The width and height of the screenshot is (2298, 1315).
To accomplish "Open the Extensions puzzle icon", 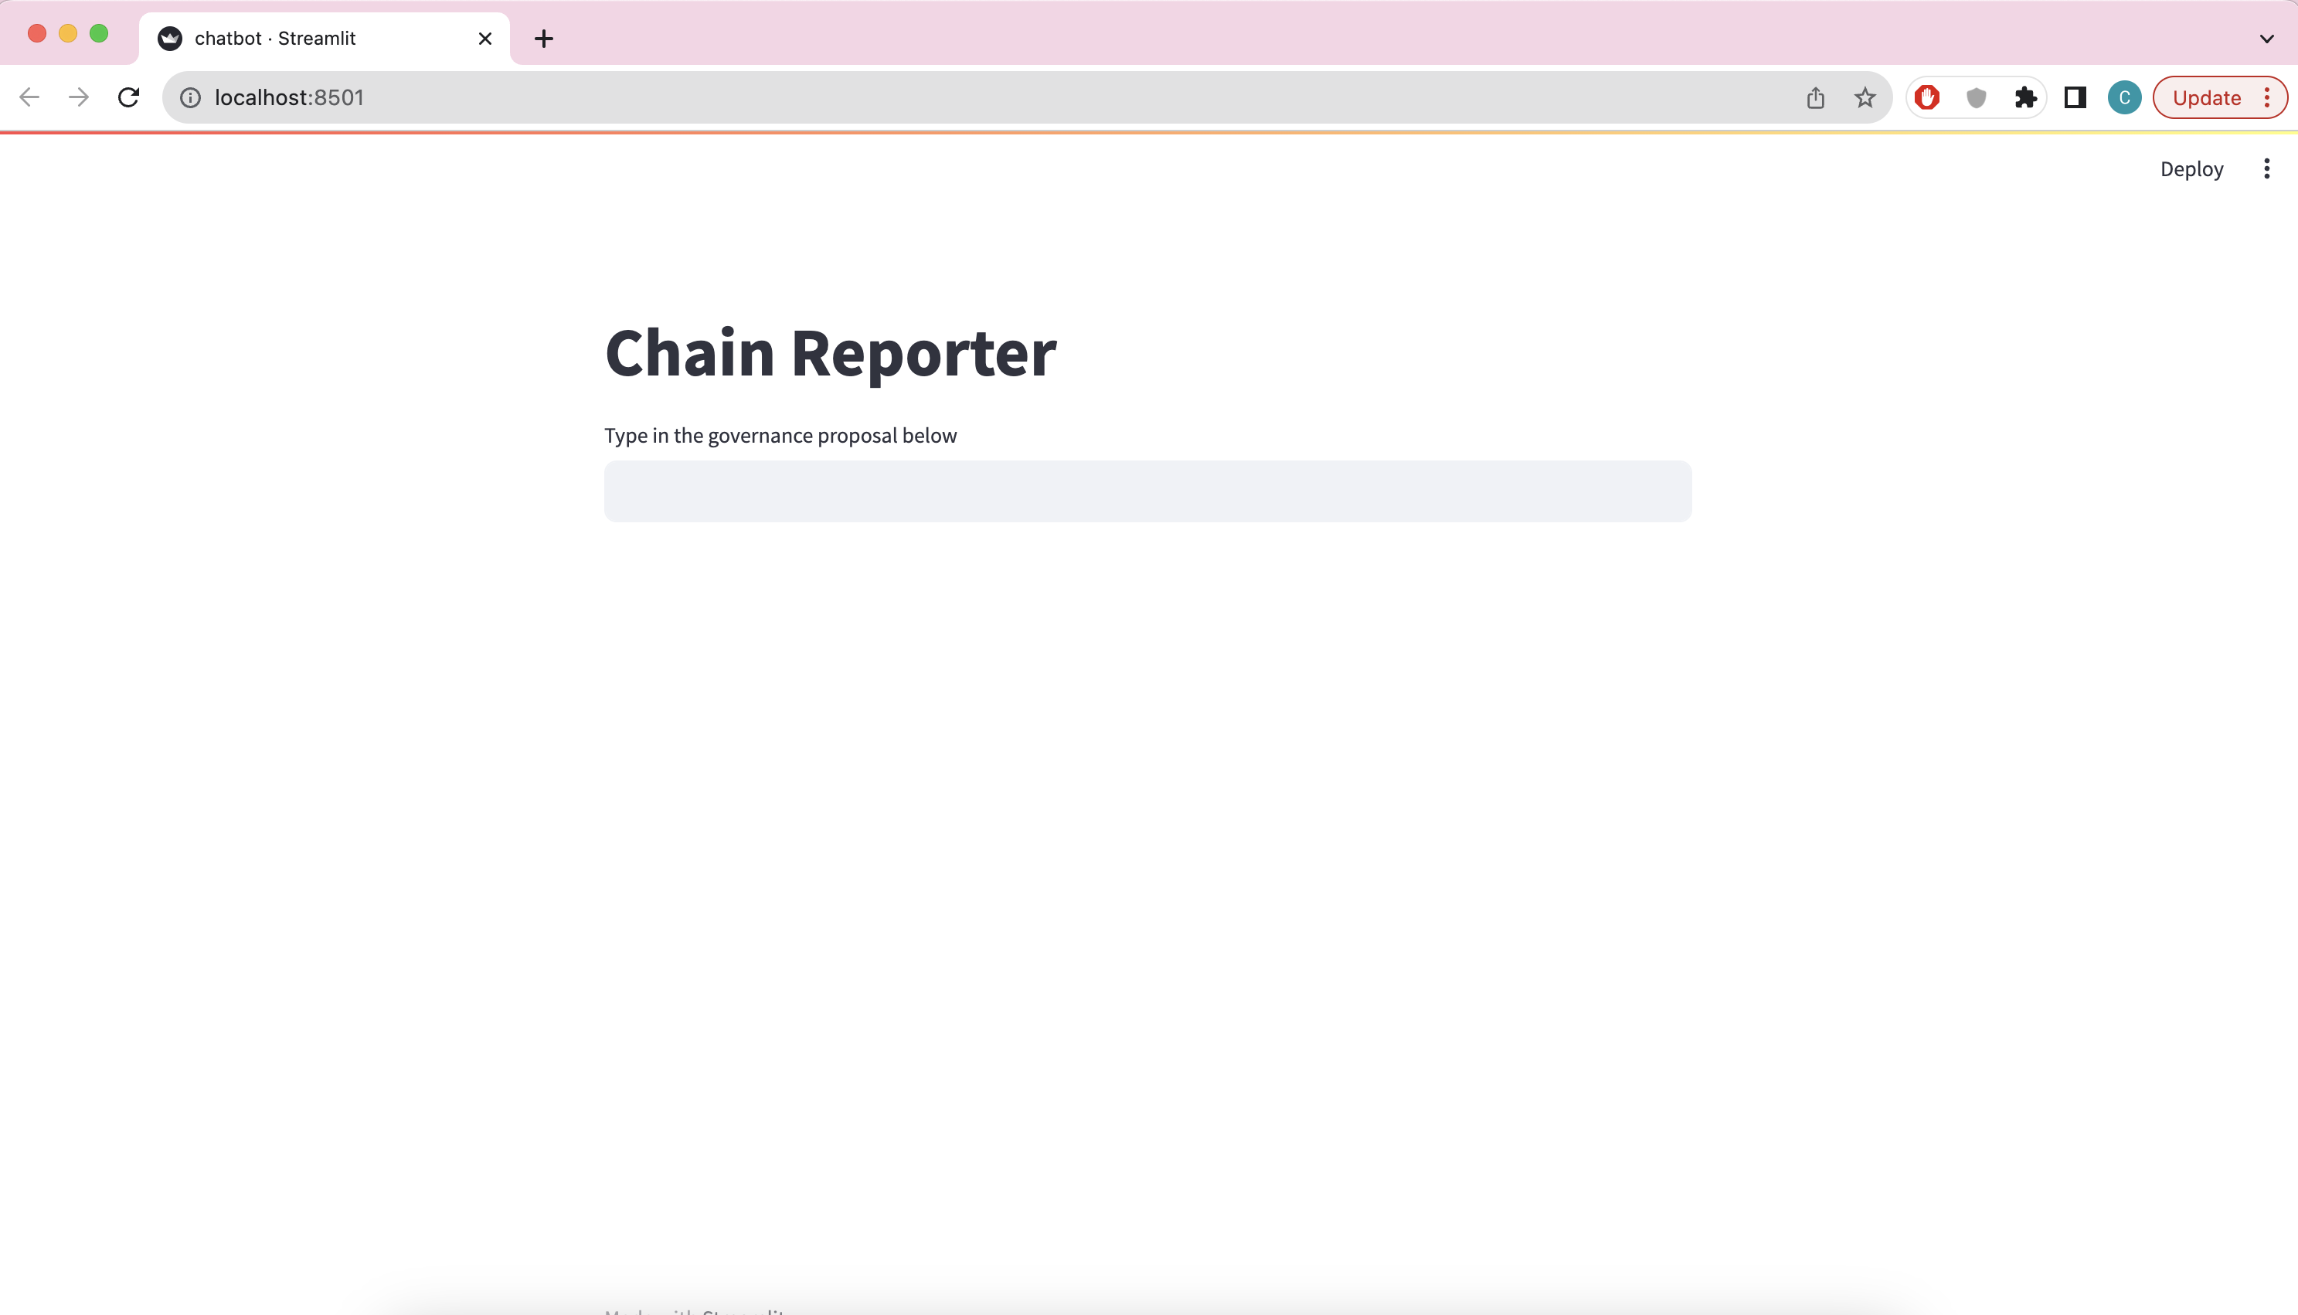I will tap(2026, 97).
